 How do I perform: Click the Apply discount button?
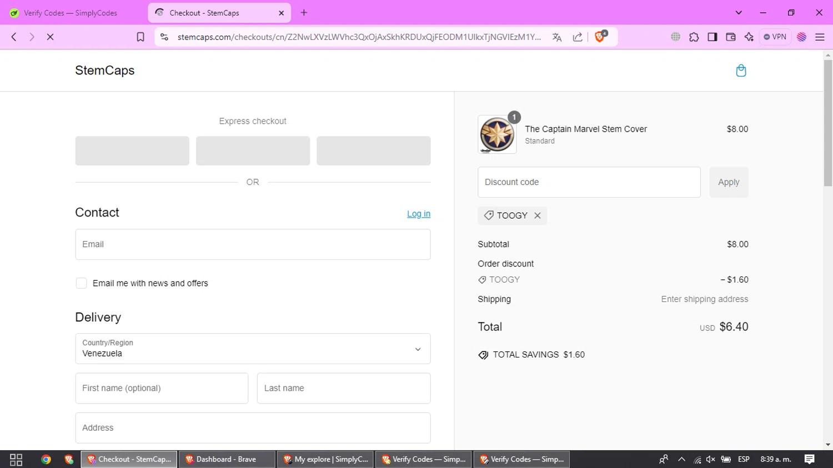(x=729, y=182)
